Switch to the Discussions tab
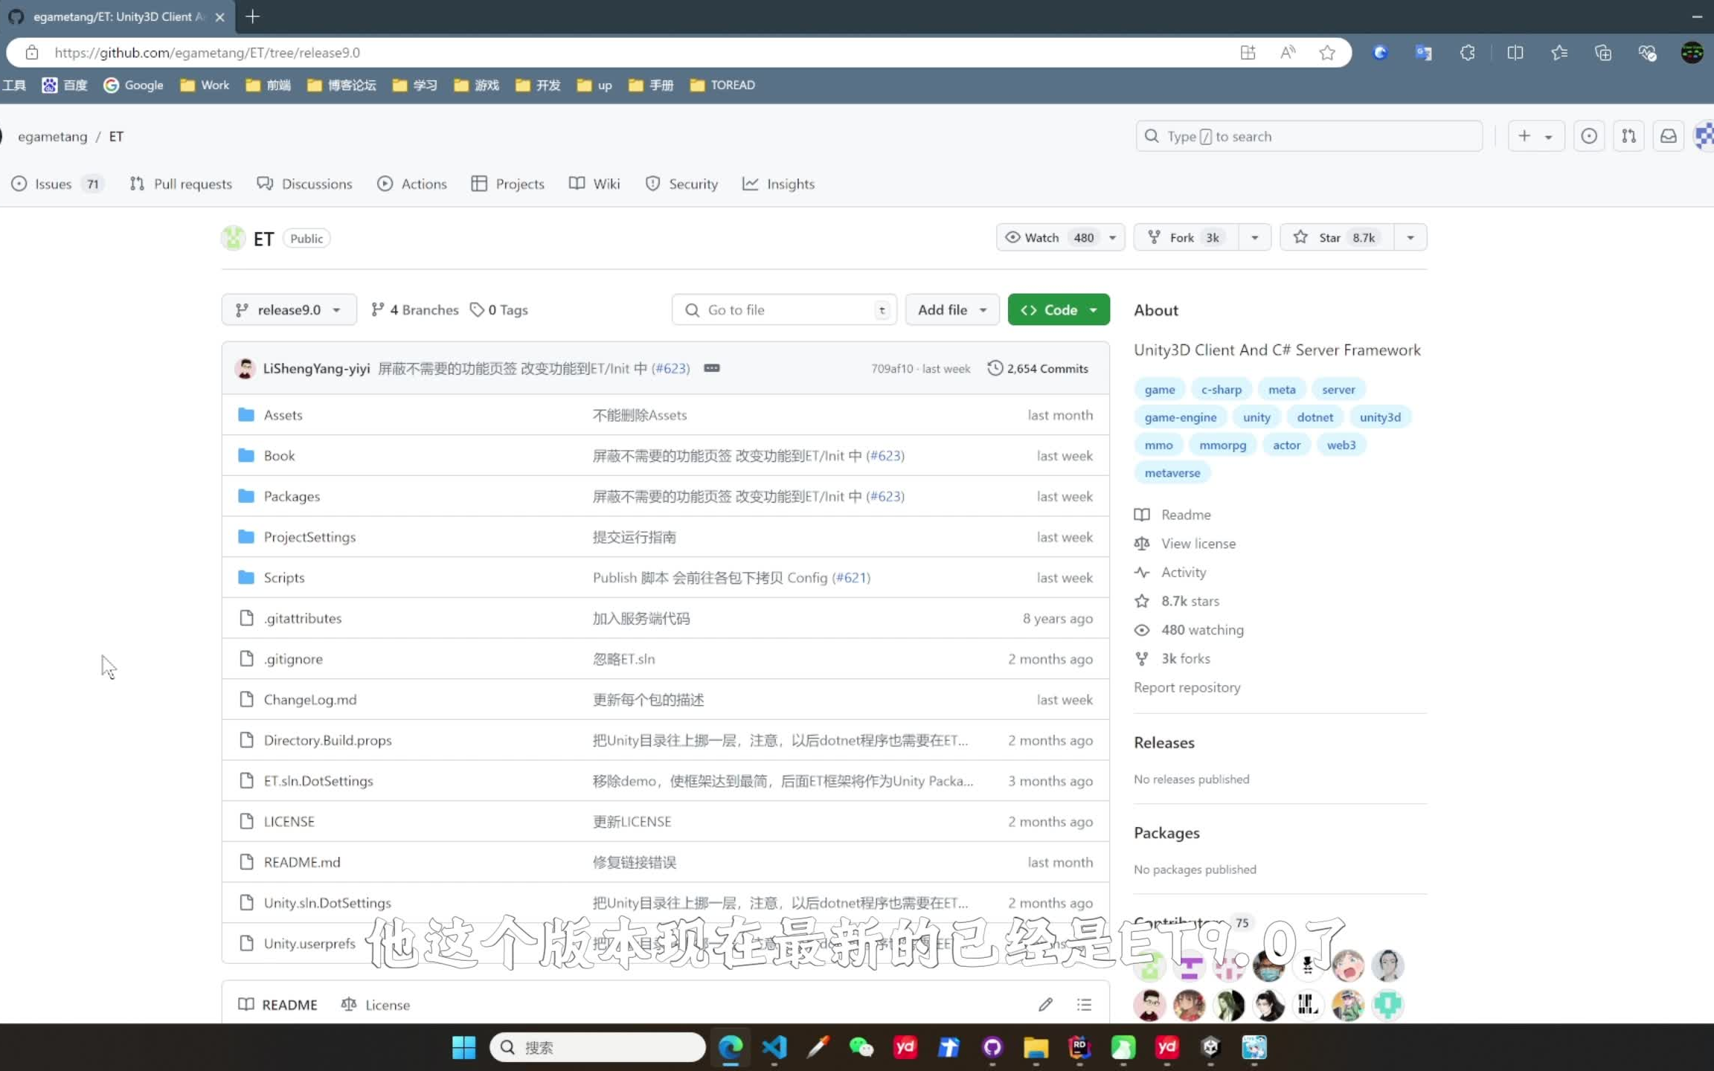 point(305,184)
